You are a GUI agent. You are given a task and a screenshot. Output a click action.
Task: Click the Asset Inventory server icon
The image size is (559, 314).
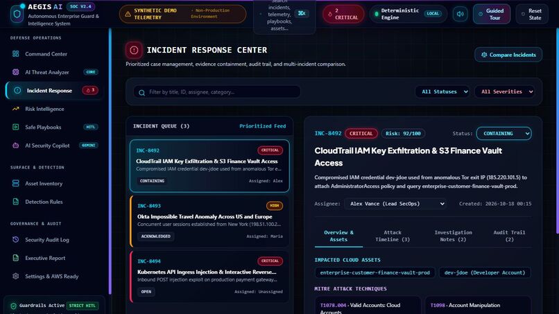click(16, 183)
